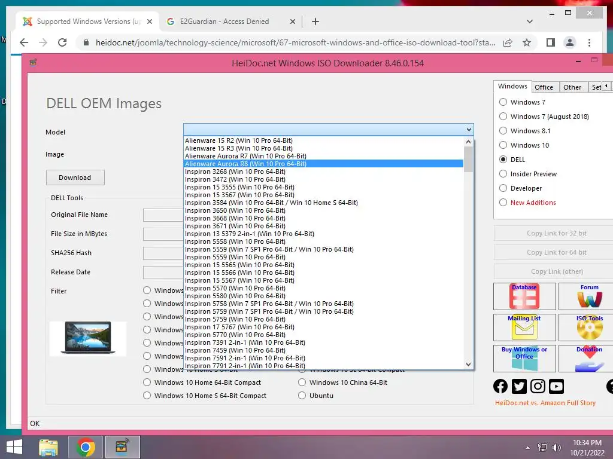The height and width of the screenshot is (459, 613).
Task: Open the Instagram icon
Action: [538, 387]
